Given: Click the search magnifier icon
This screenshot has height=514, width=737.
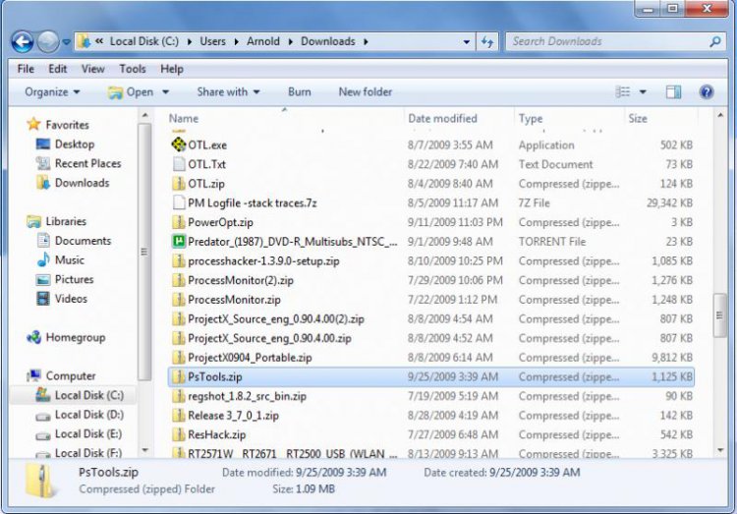Looking at the screenshot, I should [x=715, y=42].
